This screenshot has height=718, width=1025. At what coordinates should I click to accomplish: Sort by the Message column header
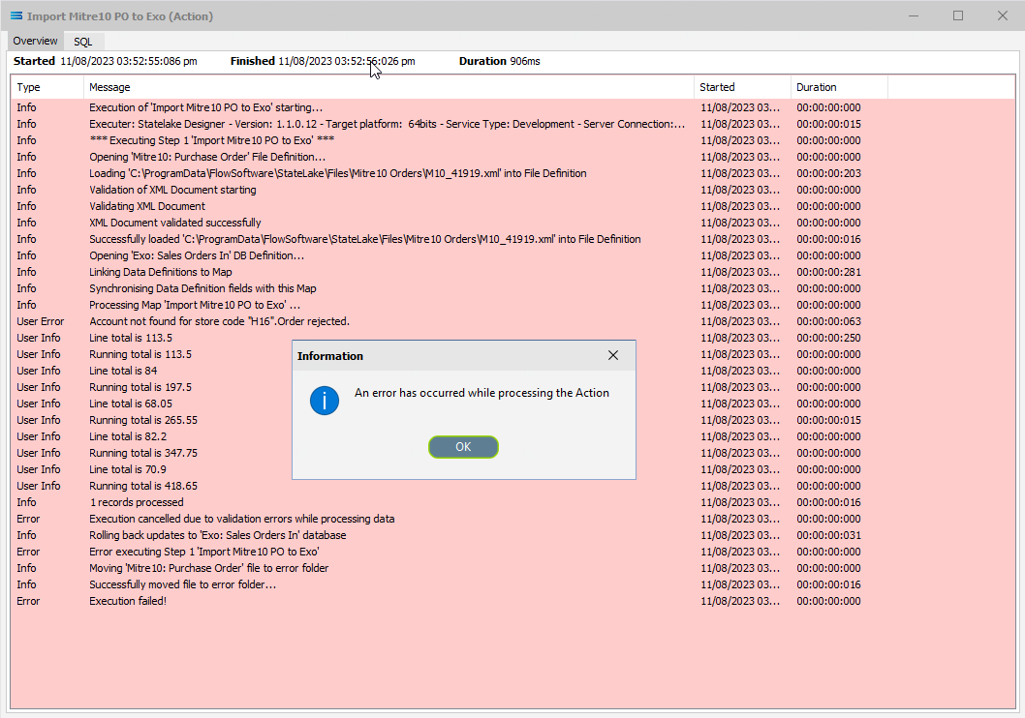(x=388, y=87)
